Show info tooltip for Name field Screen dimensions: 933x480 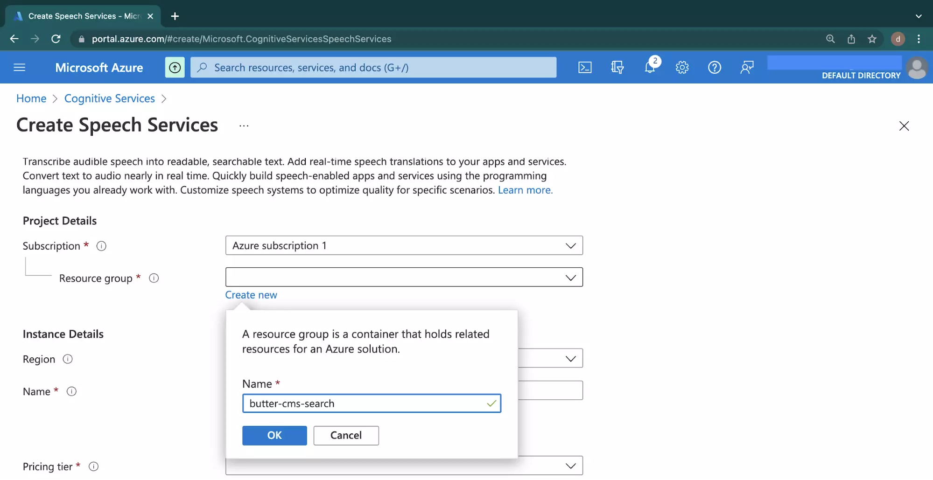[x=71, y=391]
